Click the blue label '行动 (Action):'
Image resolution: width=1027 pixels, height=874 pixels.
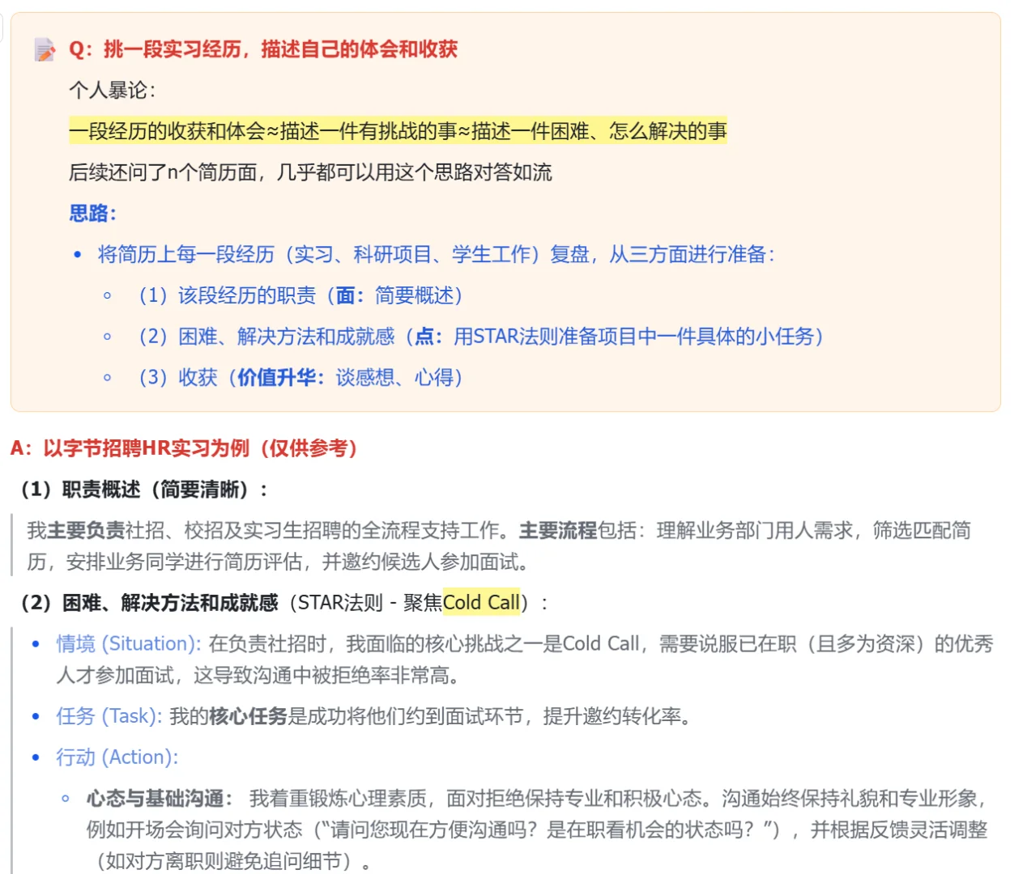[117, 757]
